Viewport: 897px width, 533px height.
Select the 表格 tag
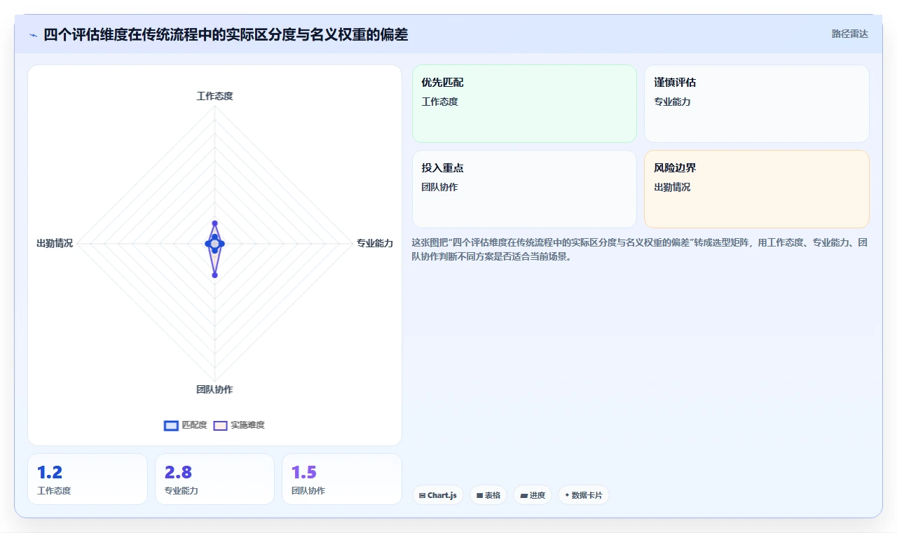(x=488, y=495)
